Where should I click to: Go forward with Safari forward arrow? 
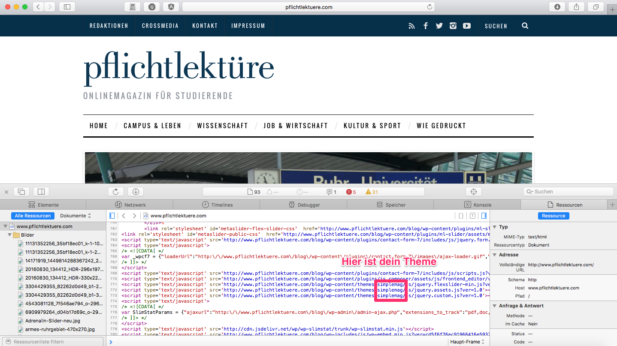49,7
